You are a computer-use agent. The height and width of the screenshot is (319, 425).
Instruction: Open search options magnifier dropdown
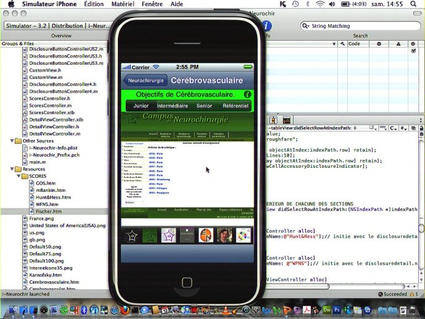[x=305, y=26]
